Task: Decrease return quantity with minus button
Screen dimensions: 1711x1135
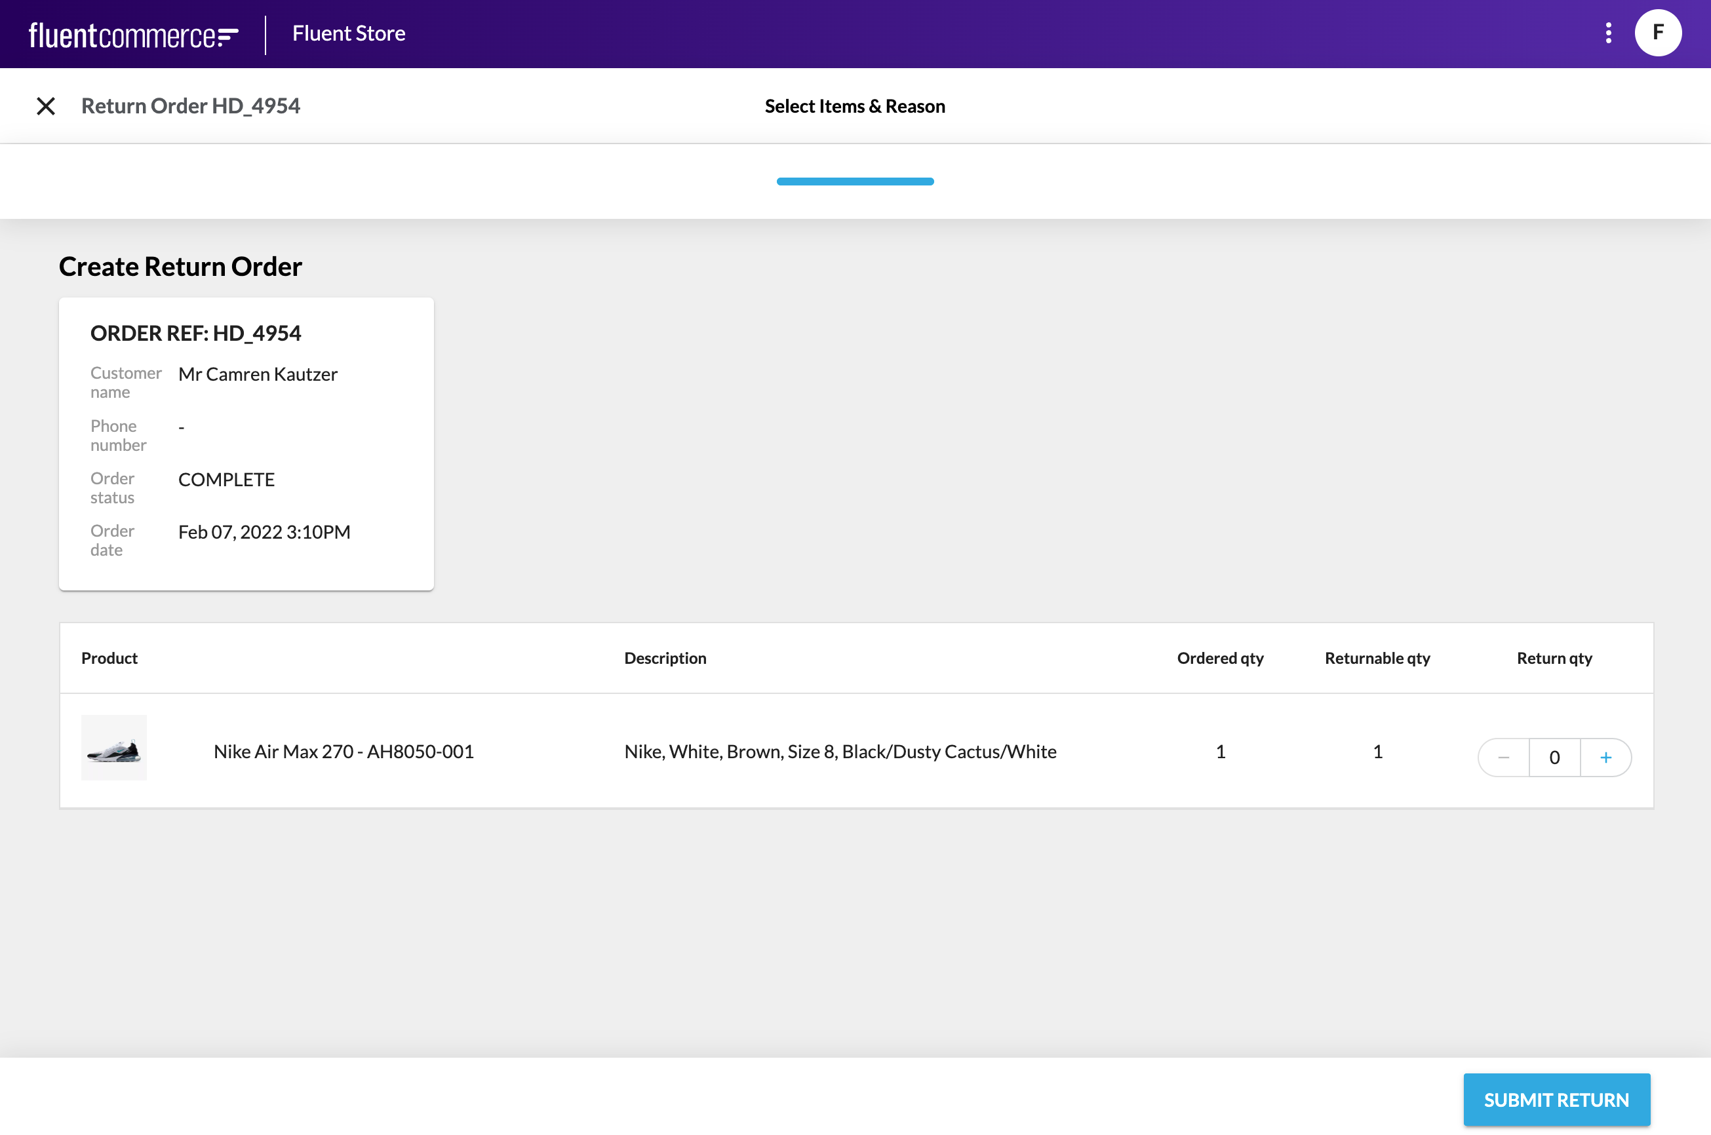Action: (x=1503, y=757)
